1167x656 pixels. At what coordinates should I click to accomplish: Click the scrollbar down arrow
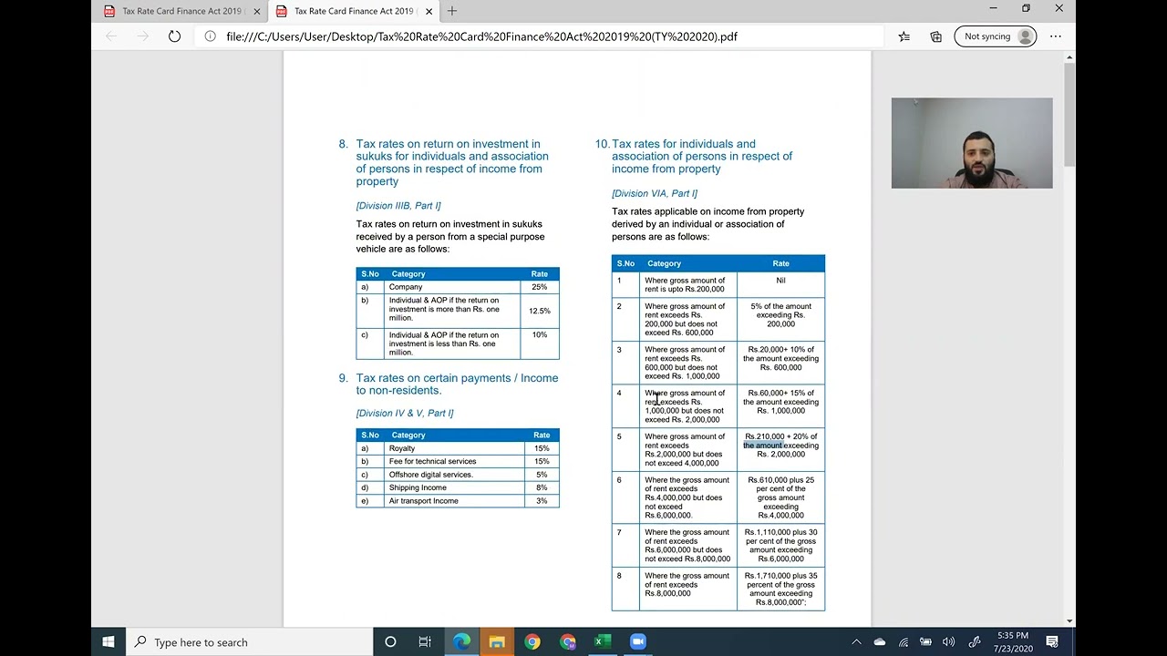[1069, 621]
